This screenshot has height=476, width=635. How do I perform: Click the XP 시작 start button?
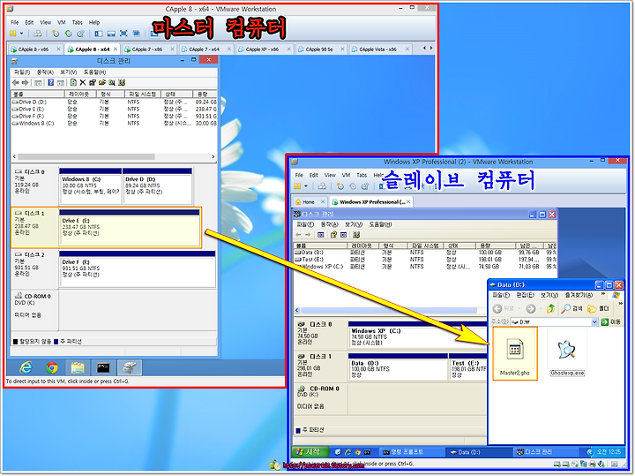tap(309, 451)
